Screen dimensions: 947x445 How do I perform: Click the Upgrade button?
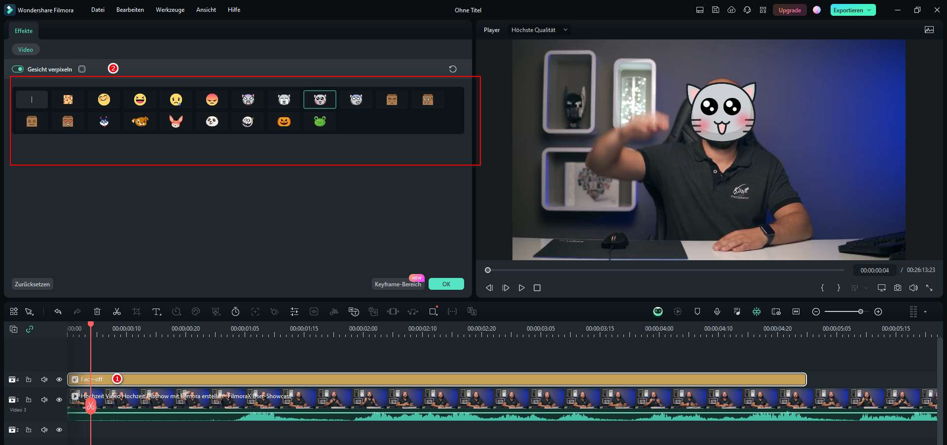(790, 10)
